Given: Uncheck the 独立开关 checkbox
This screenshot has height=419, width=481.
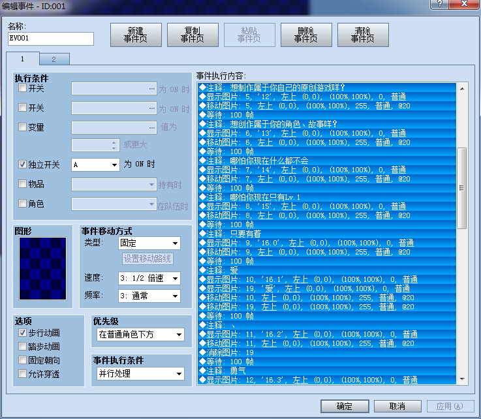Looking at the screenshot, I should coord(22,164).
